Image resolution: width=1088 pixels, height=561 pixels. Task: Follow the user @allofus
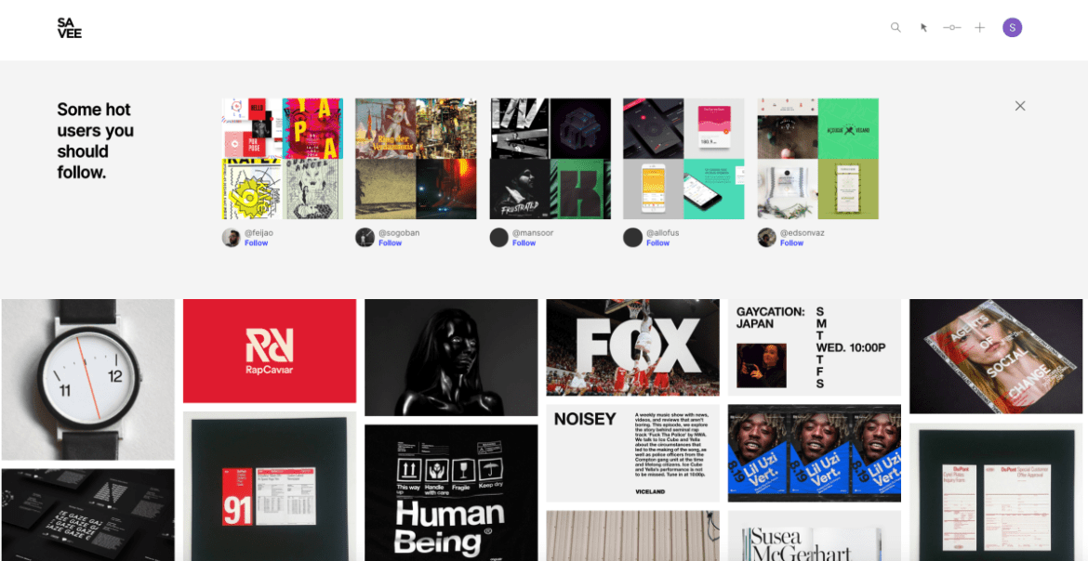coord(657,243)
